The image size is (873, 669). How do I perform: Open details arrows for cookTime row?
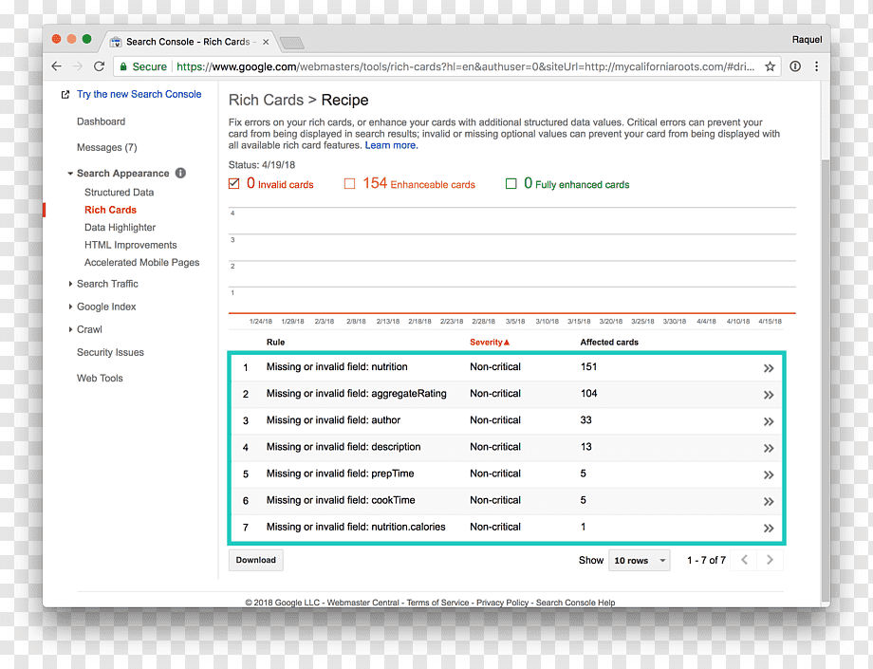point(769,501)
